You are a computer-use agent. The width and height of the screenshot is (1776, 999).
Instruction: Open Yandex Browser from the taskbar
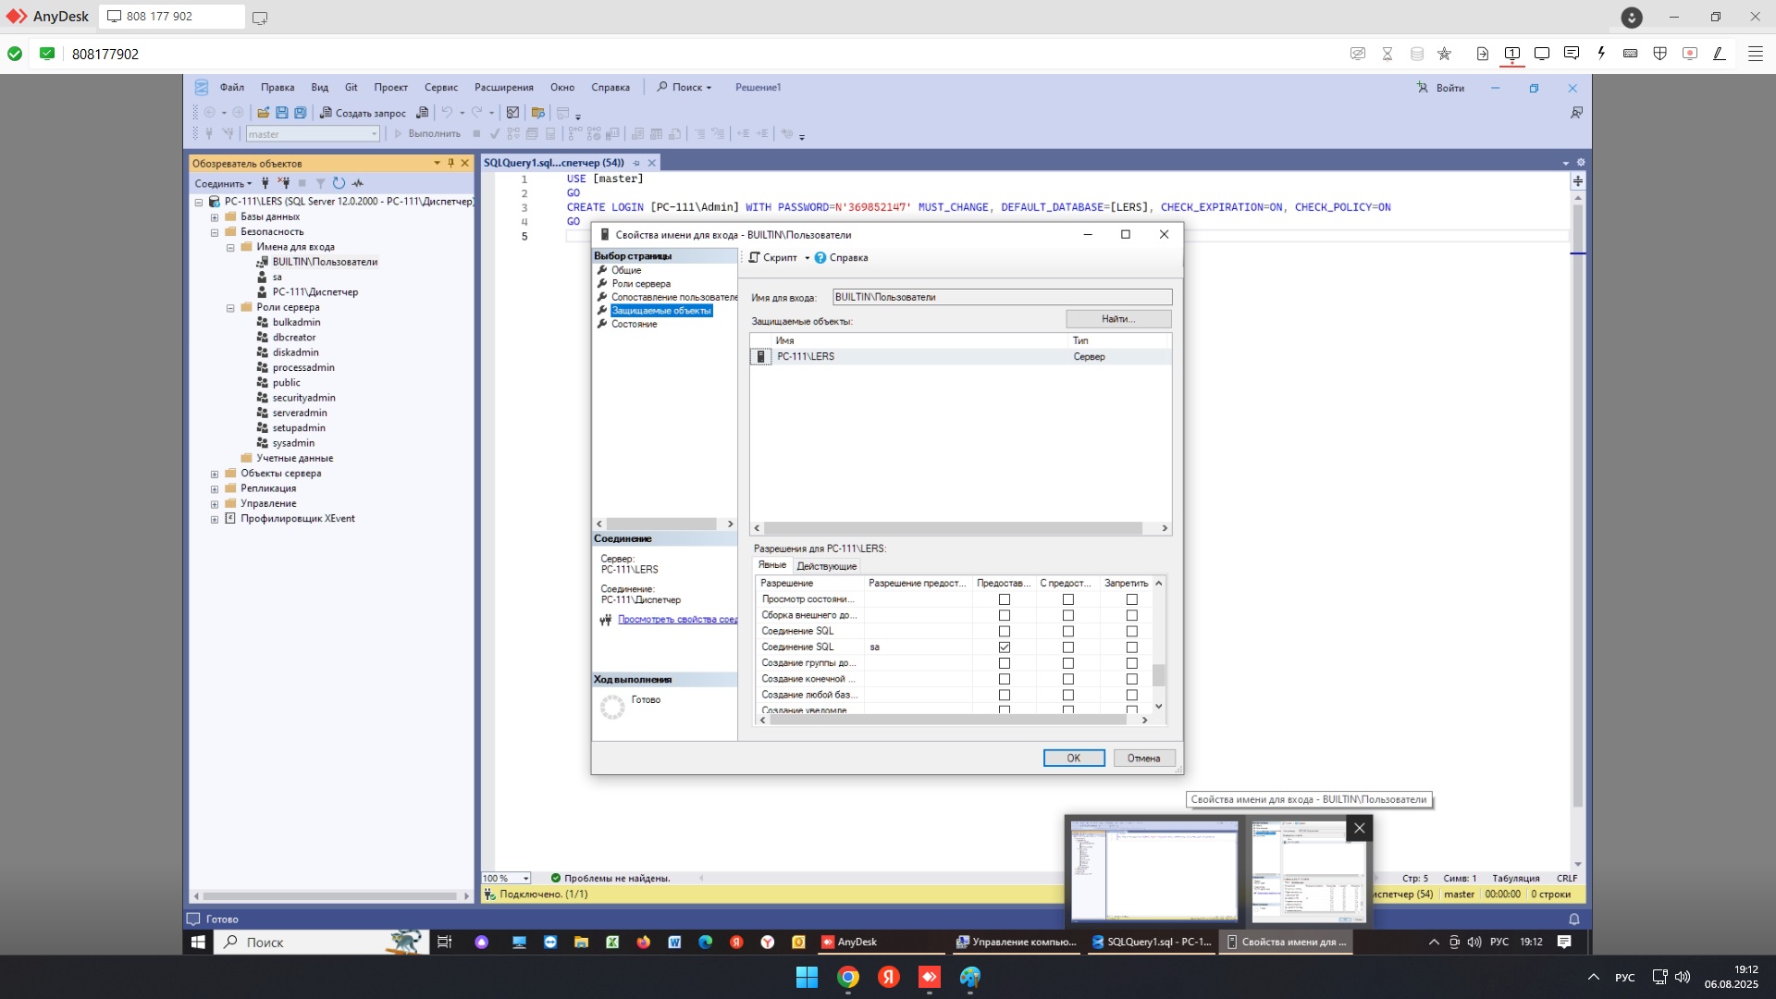pyautogui.click(x=889, y=977)
